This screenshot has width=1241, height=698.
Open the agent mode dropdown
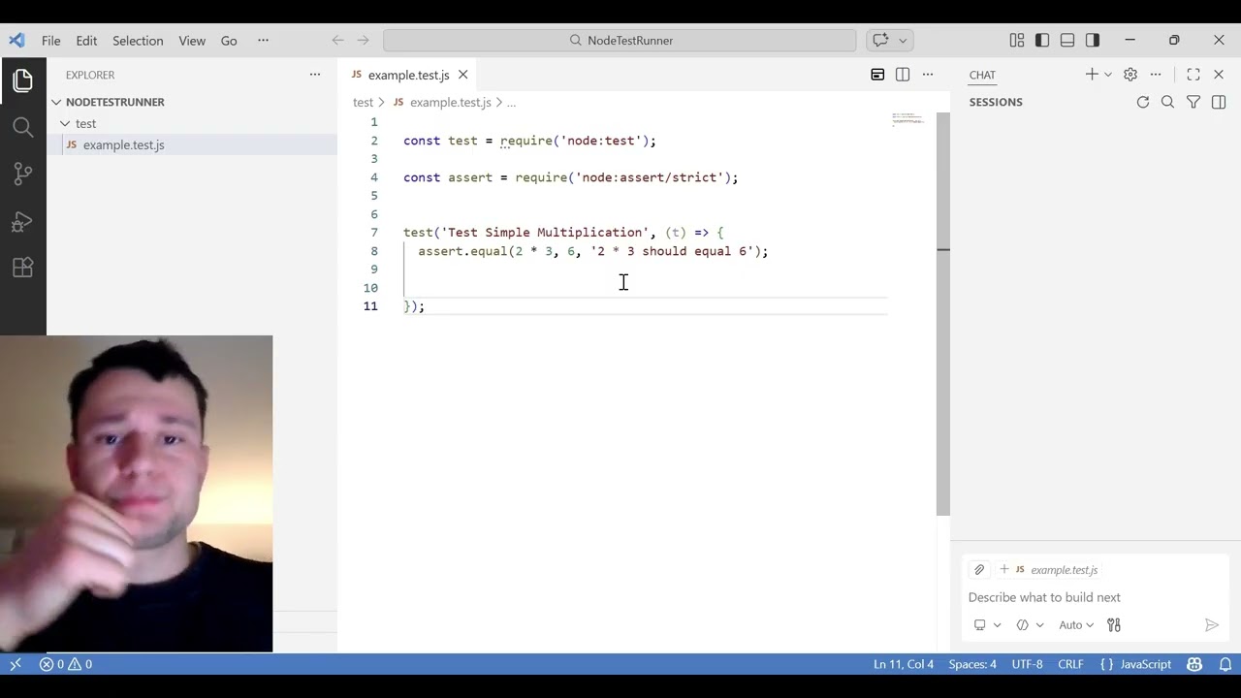click(x=1030, y=625)
